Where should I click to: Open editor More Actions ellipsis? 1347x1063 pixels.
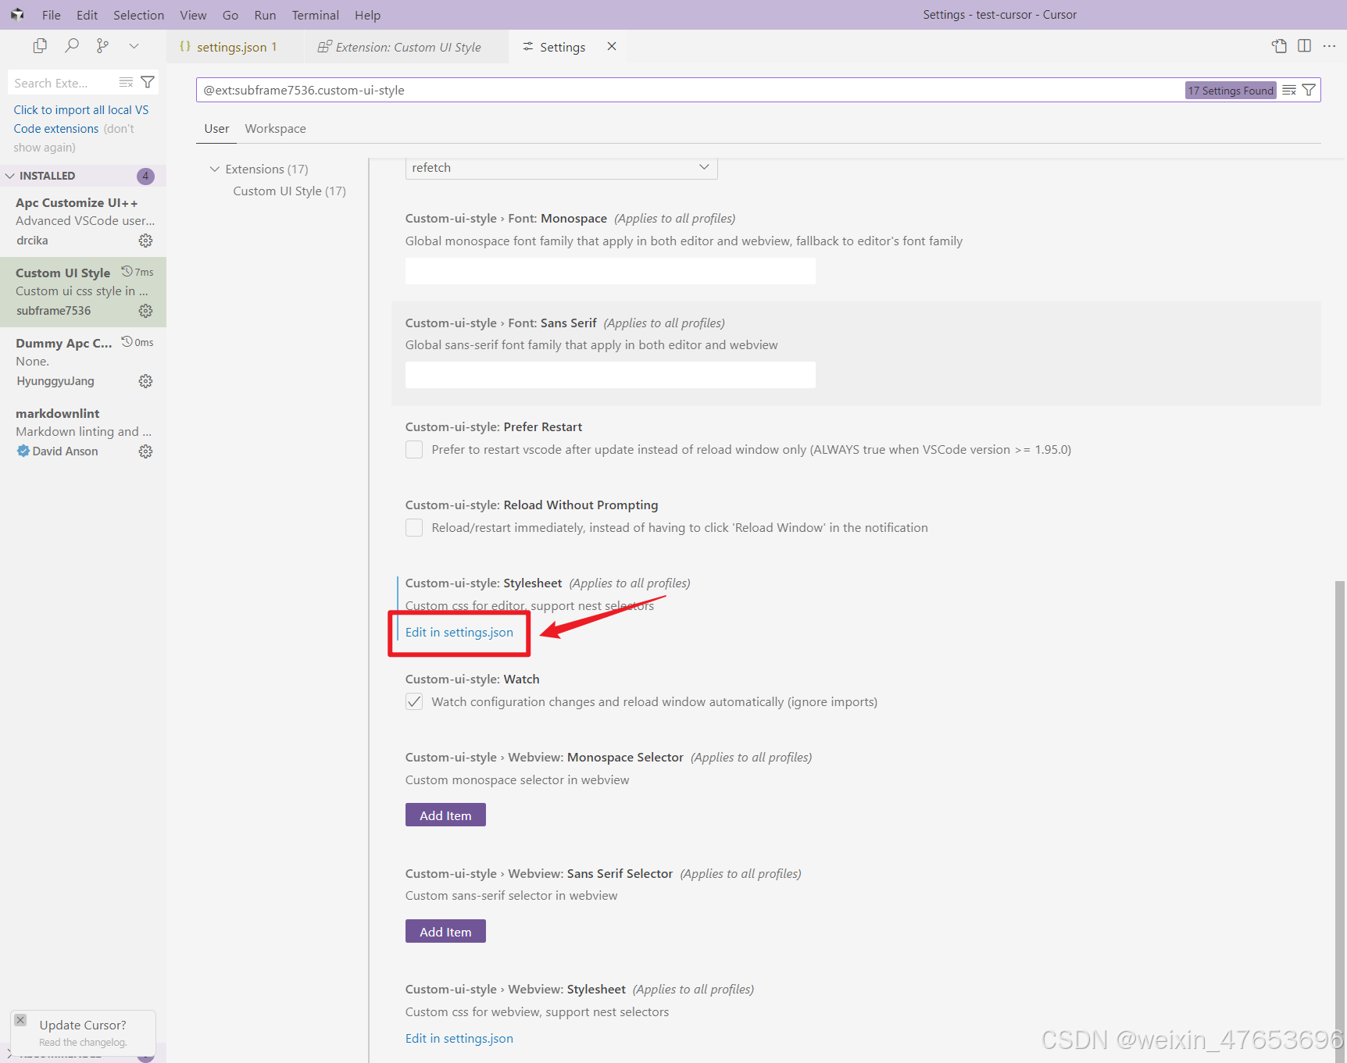[1329, 46]
